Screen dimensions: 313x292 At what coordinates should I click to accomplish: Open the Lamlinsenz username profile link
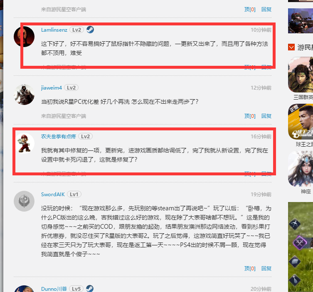(54, 30)
